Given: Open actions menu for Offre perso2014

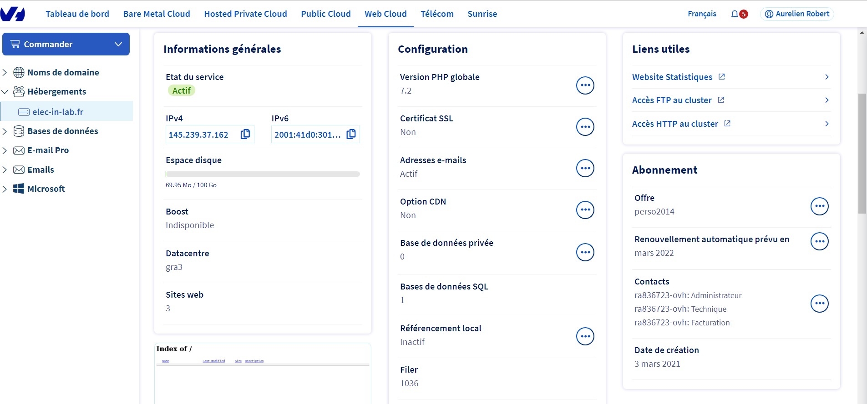Looking at the screenshot, I should click(x=819, y=206).
